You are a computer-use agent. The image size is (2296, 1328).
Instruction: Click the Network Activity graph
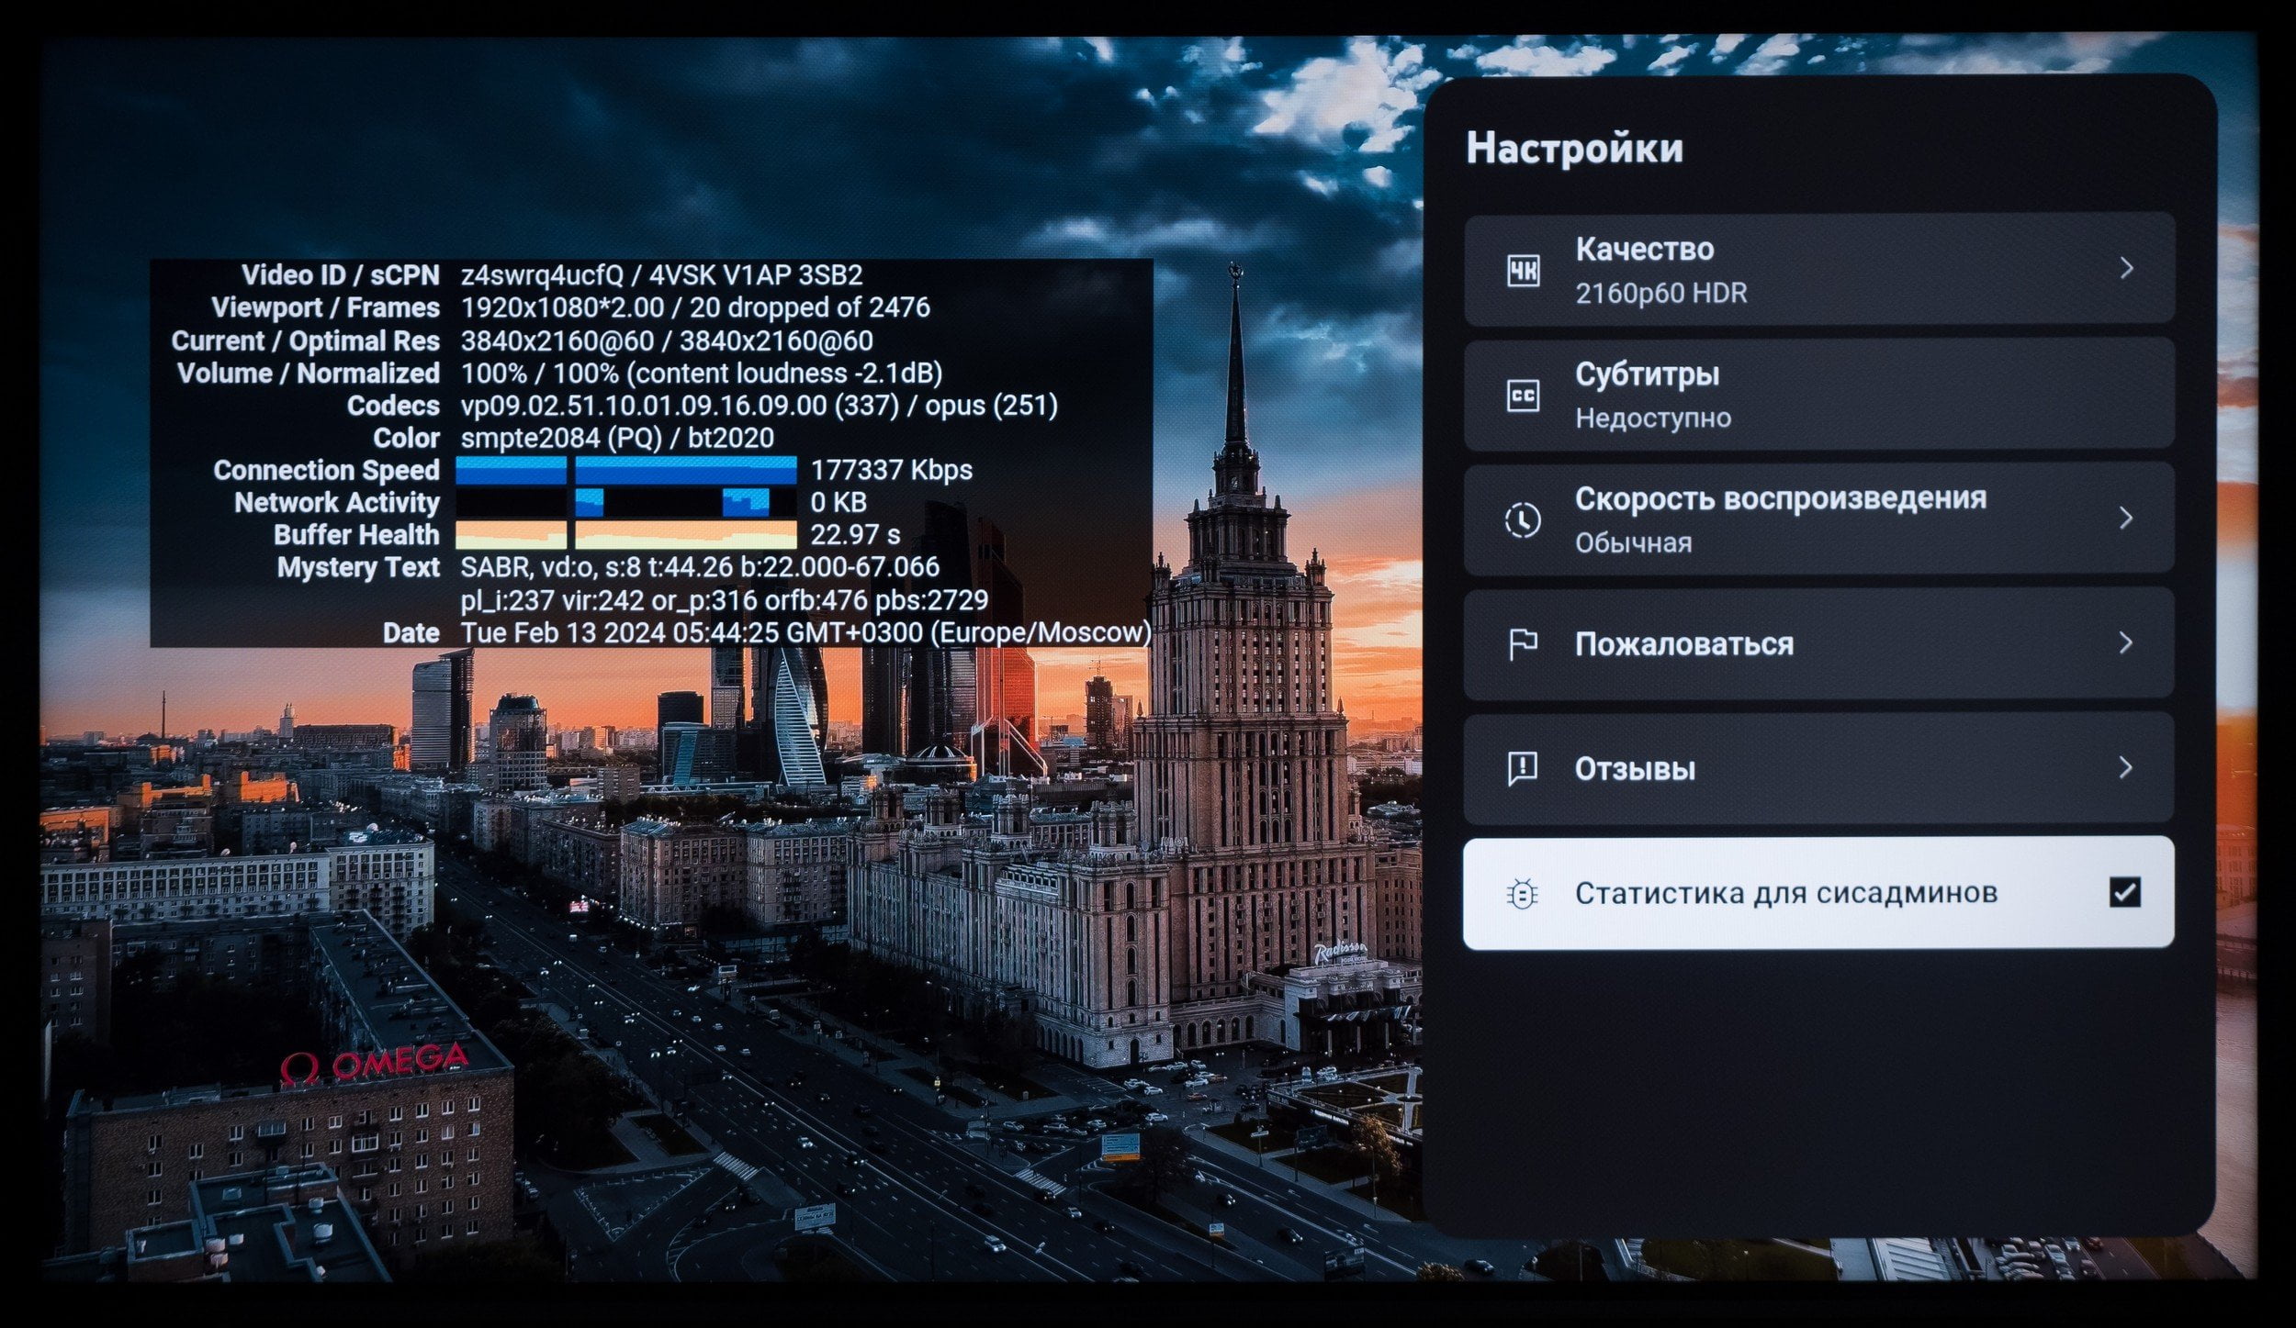(626, 503)
